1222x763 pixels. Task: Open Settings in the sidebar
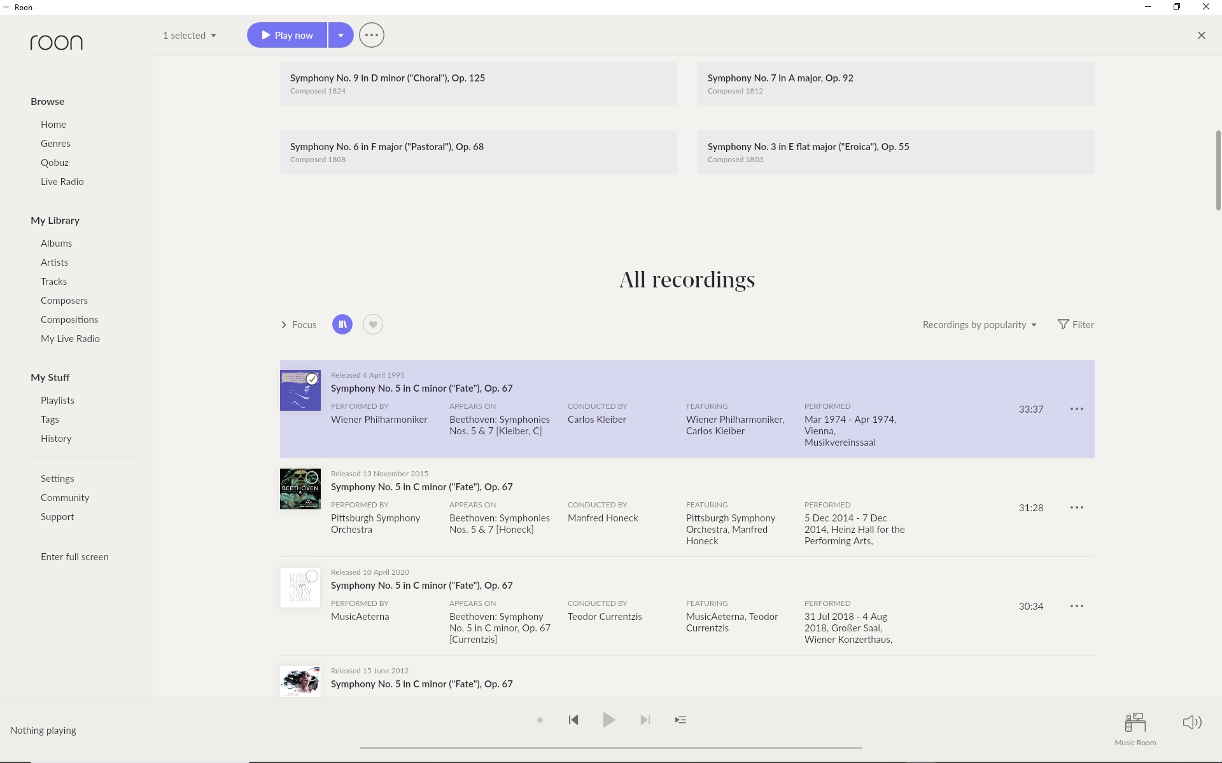coord(57,479)
